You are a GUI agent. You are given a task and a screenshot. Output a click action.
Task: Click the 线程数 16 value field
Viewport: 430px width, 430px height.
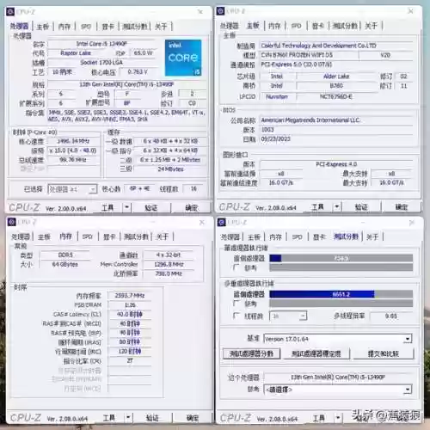[194, 188]
